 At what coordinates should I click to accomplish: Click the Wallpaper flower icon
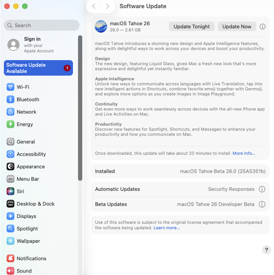coord(10,241)
